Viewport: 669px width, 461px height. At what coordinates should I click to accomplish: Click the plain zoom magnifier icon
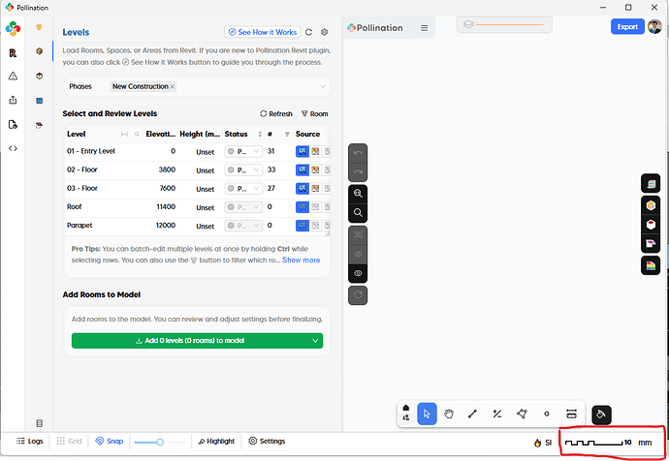click(x=358, y=213)
